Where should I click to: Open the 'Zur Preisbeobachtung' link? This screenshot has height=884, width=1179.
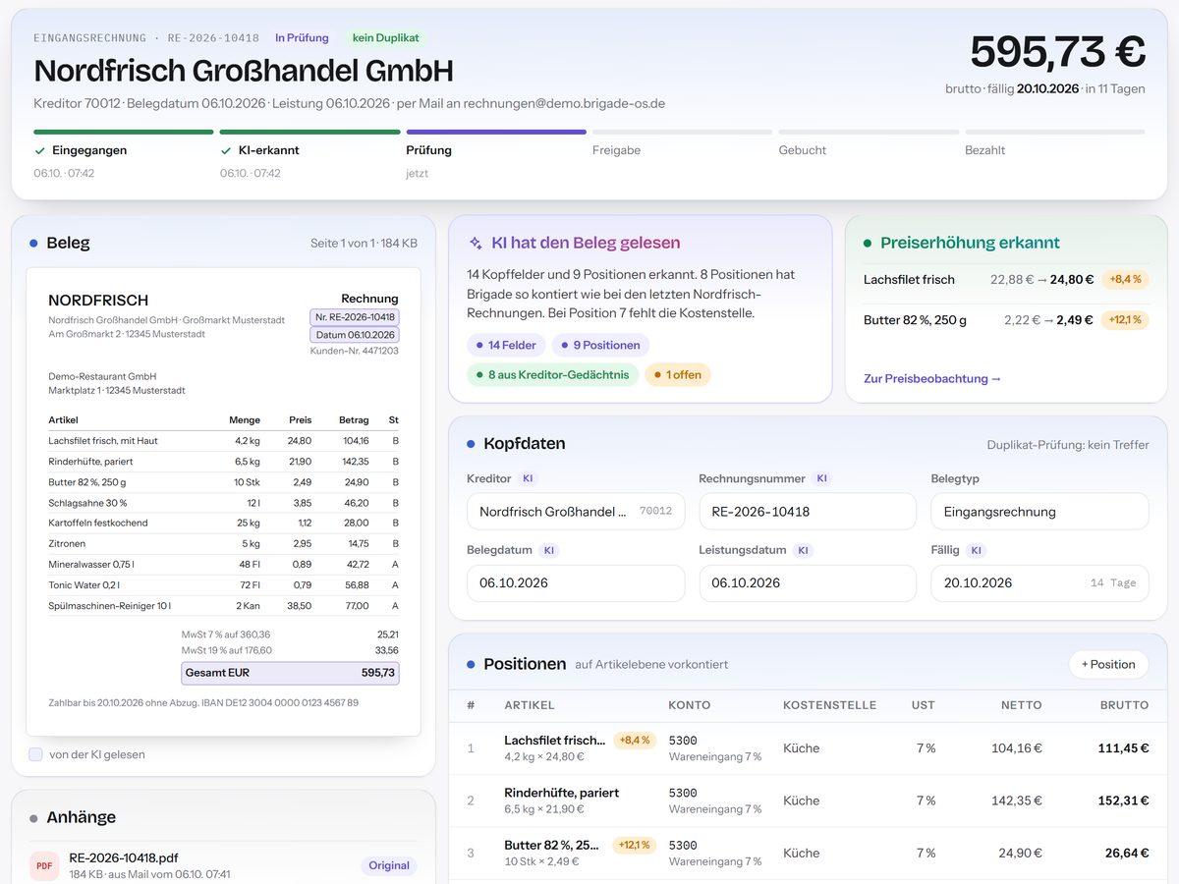coord(932,378)
